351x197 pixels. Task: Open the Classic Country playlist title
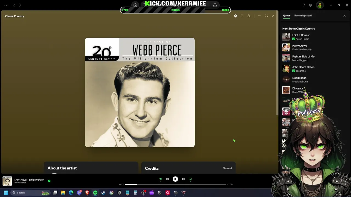15,16
